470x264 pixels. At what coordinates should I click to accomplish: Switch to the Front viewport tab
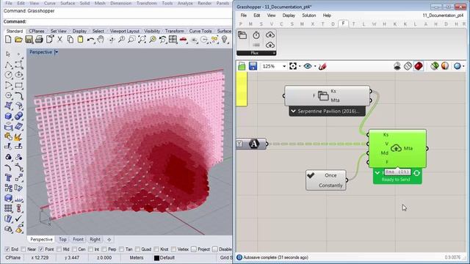(x=78, y=240)
